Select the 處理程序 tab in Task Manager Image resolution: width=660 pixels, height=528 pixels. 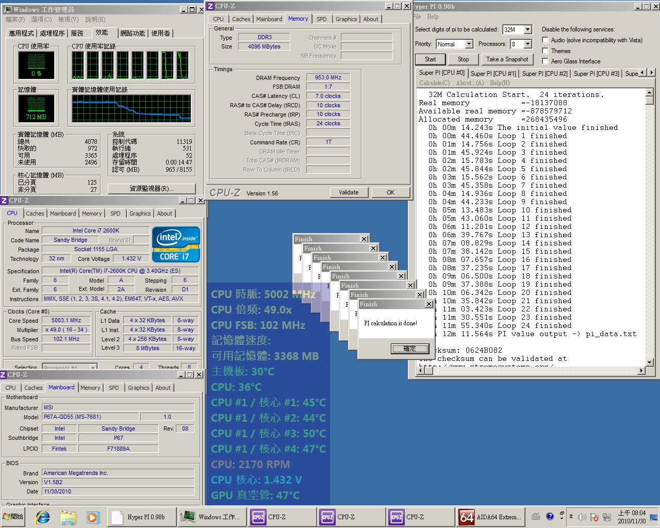tap(53, 34)
